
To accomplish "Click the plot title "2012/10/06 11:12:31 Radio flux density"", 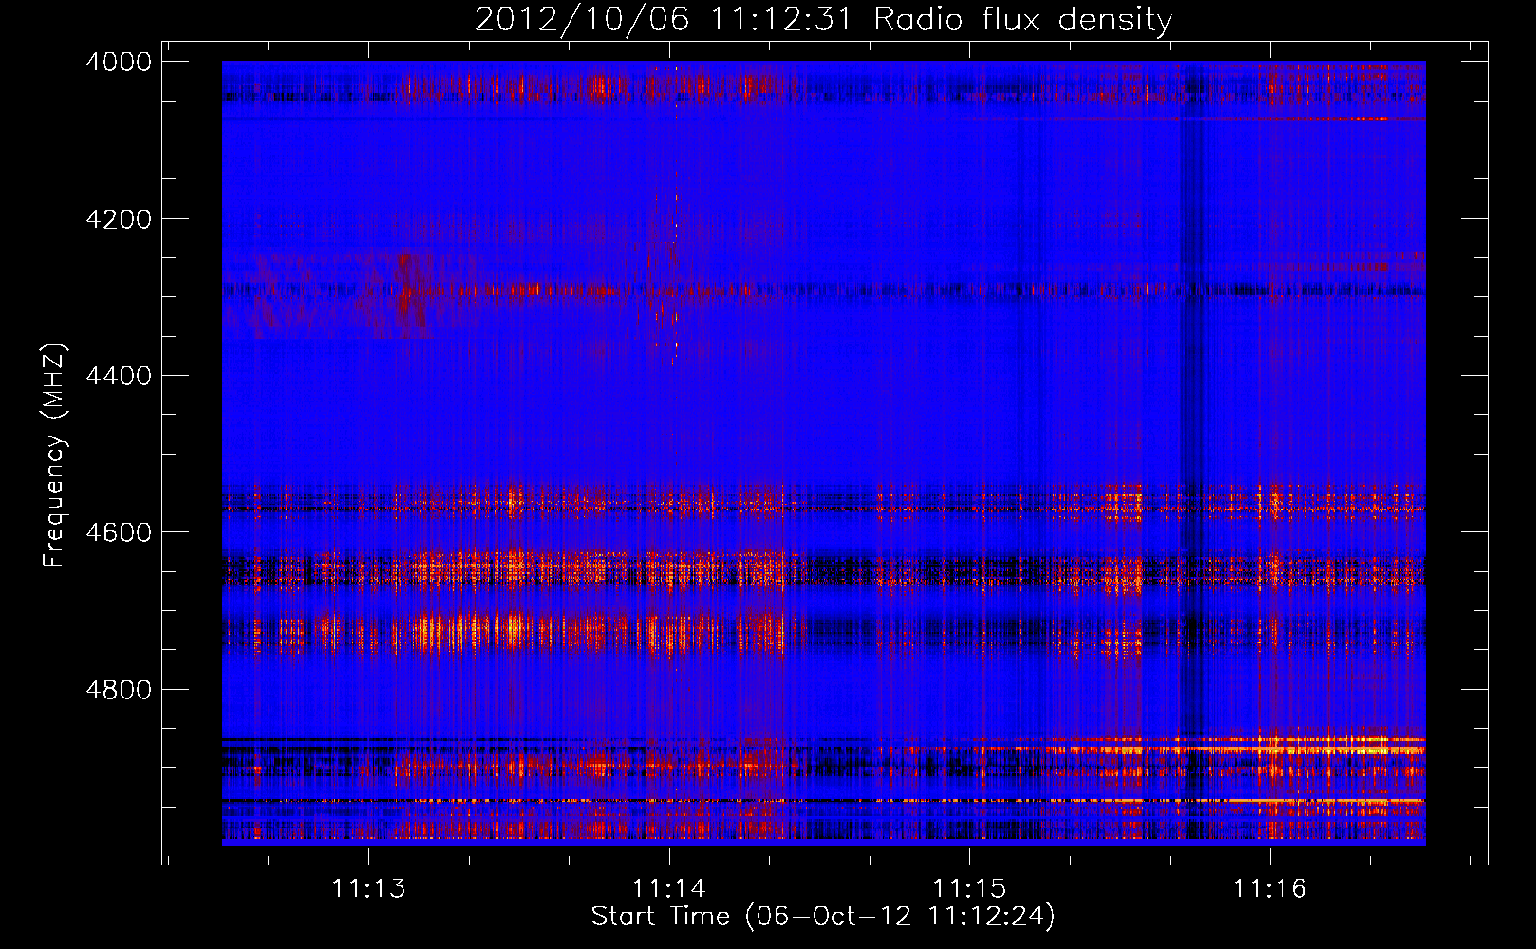I will (x=823, y=20).
